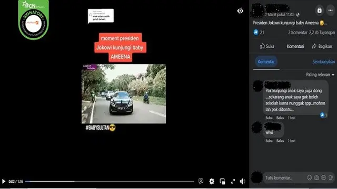
Task: Toggle the eye visibility icon above video
Action: [x=240, y=10]
